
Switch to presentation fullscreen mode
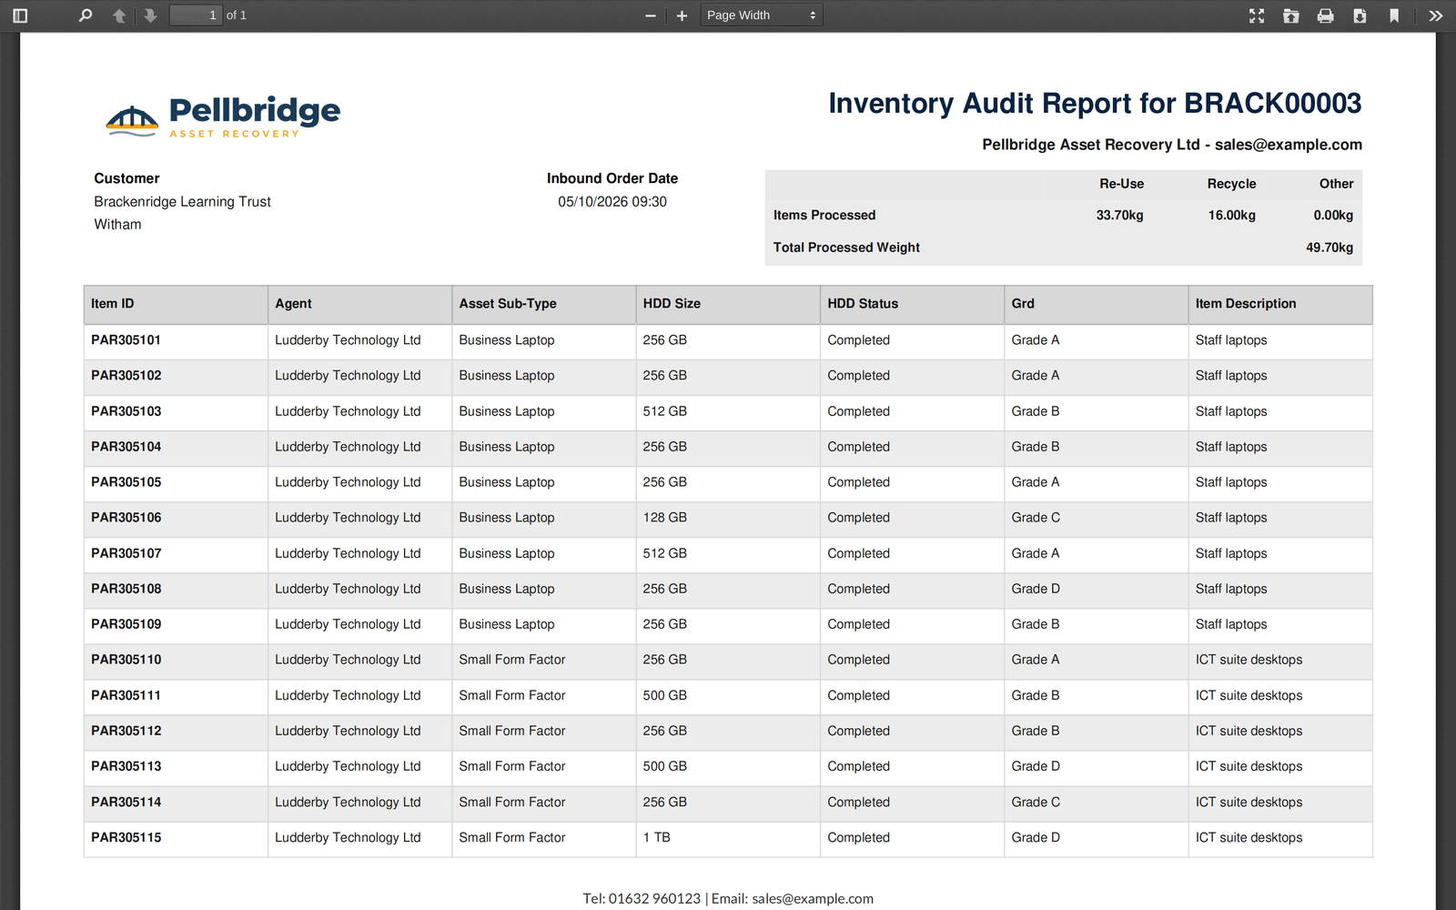tap(1257, 15)
